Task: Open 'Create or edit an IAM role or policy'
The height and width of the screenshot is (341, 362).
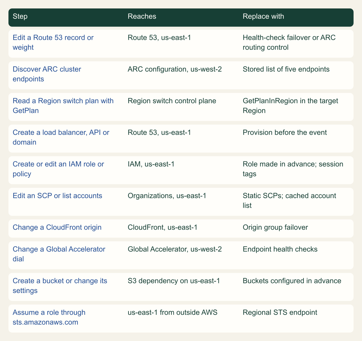Action: click(58, 169)
